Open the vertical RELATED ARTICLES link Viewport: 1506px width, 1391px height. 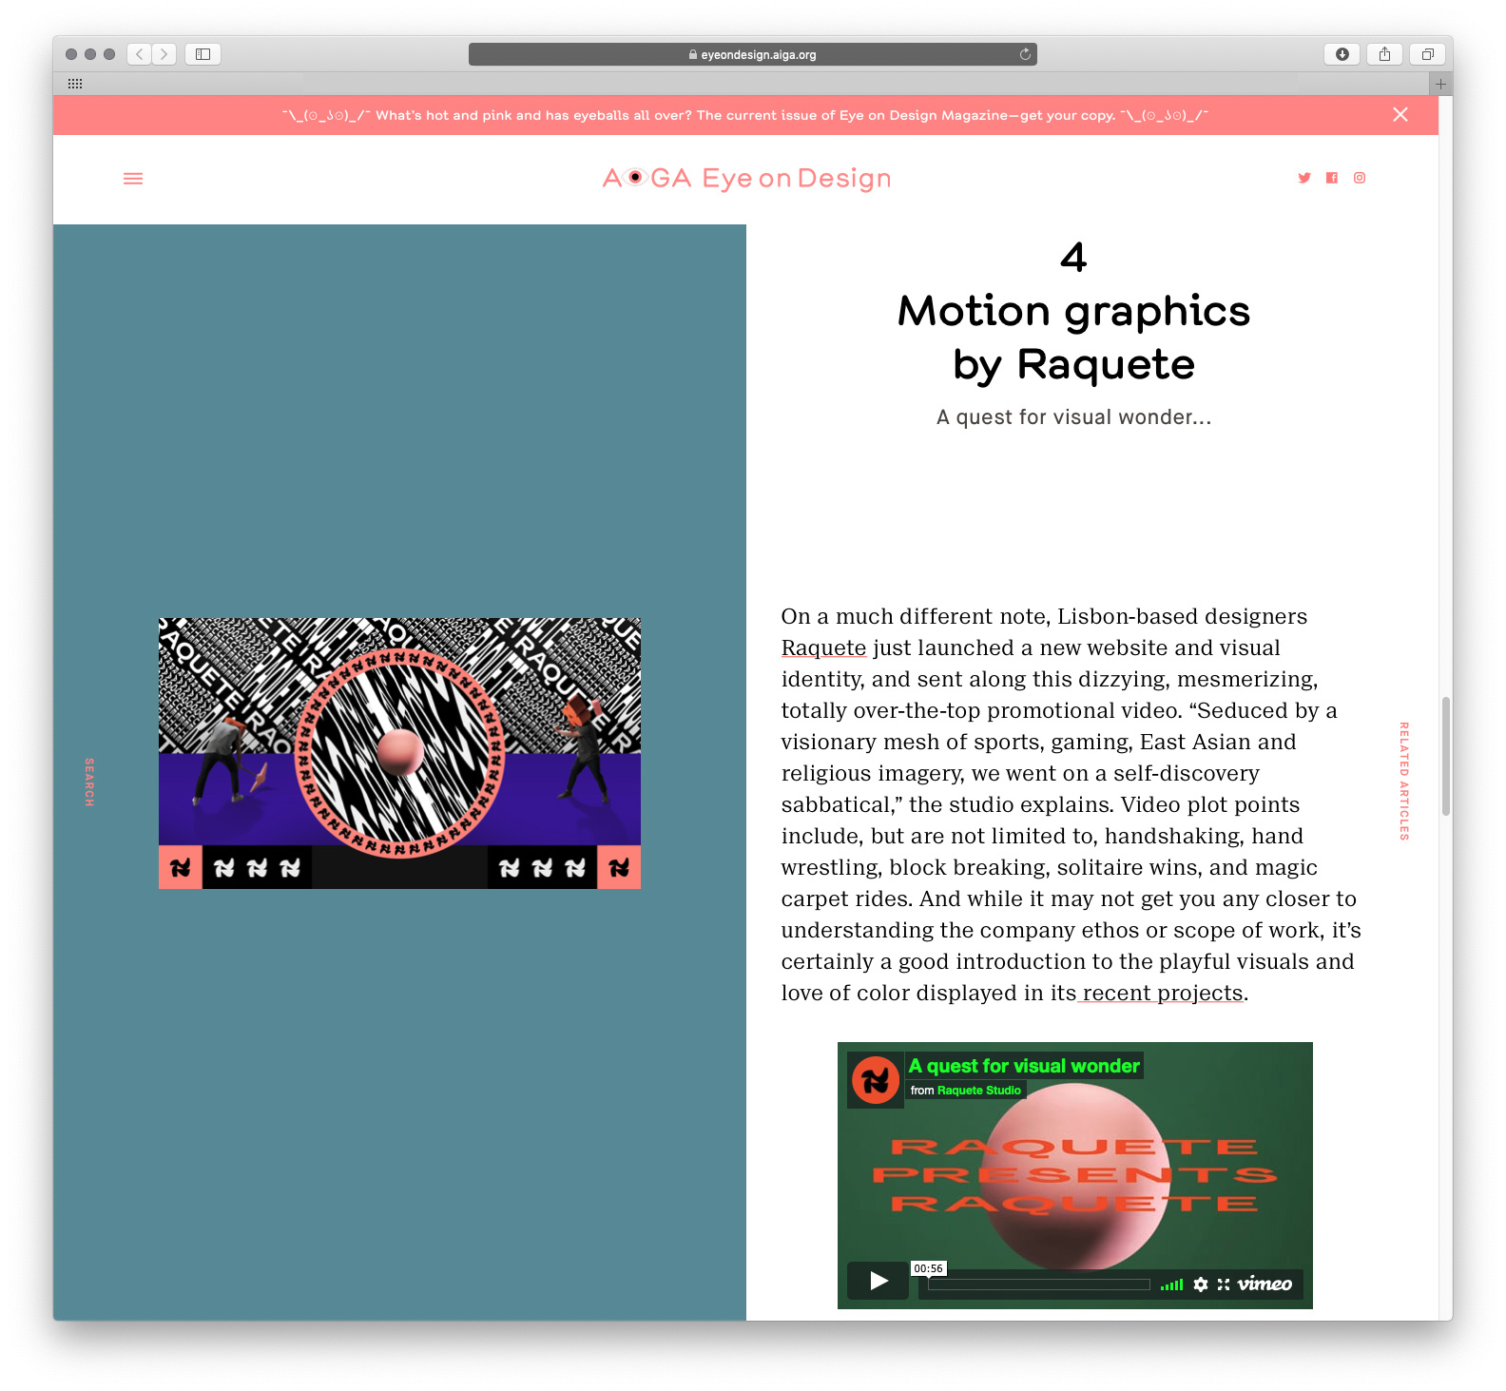1404,782
